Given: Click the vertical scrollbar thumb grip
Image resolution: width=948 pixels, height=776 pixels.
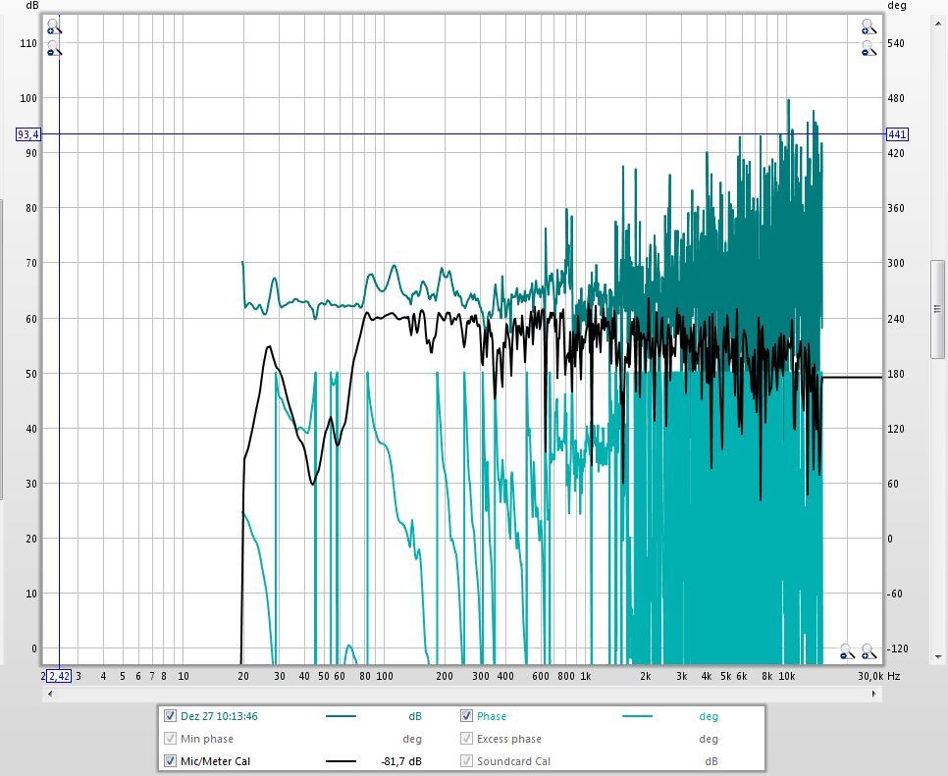Looking at the screenshot, I should (939, 310).
